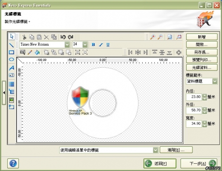Select the insert image tool
Viewport: 222px width, 171px height.
[11, 100]
